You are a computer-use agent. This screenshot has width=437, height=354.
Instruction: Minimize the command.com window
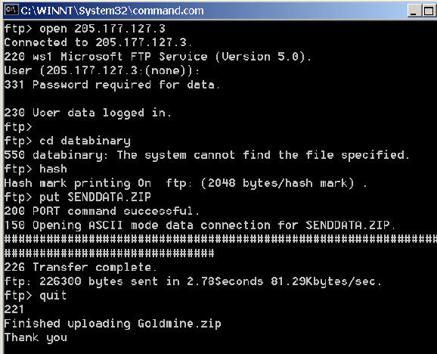point(414,11)
